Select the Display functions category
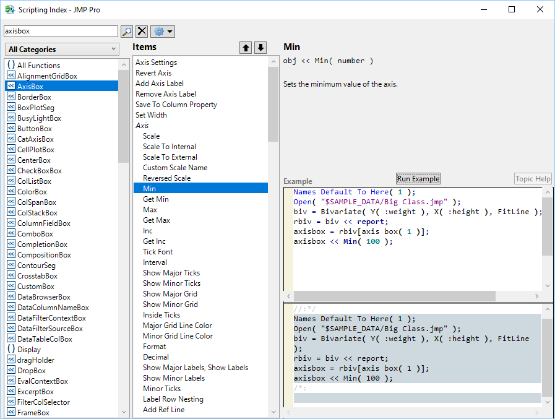This screenshot has height=419, width=555. click(29, 350)
